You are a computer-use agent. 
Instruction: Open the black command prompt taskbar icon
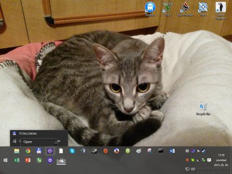tap(161, 151)
